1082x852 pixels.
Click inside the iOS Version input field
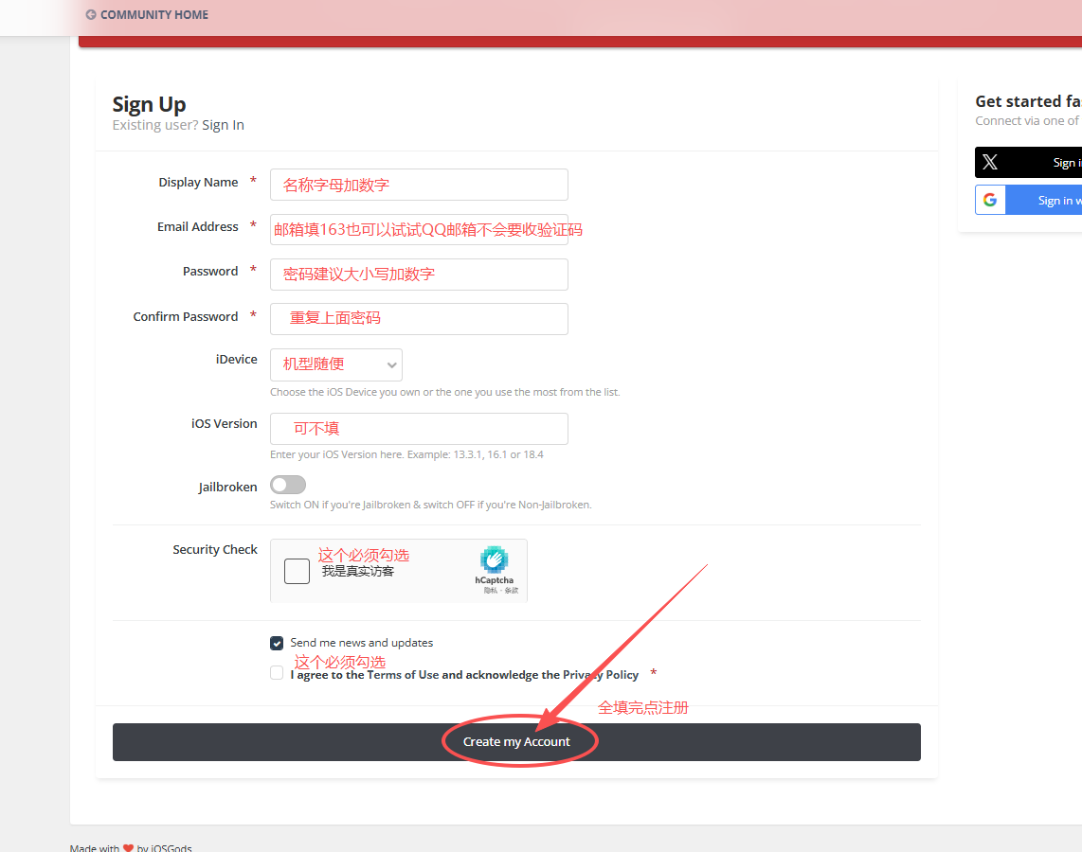[419, 428]
